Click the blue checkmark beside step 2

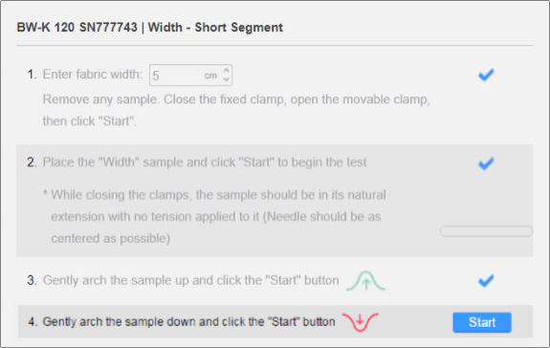486,163
